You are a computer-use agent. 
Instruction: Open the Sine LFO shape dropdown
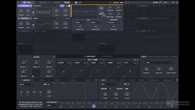[108, 84]
